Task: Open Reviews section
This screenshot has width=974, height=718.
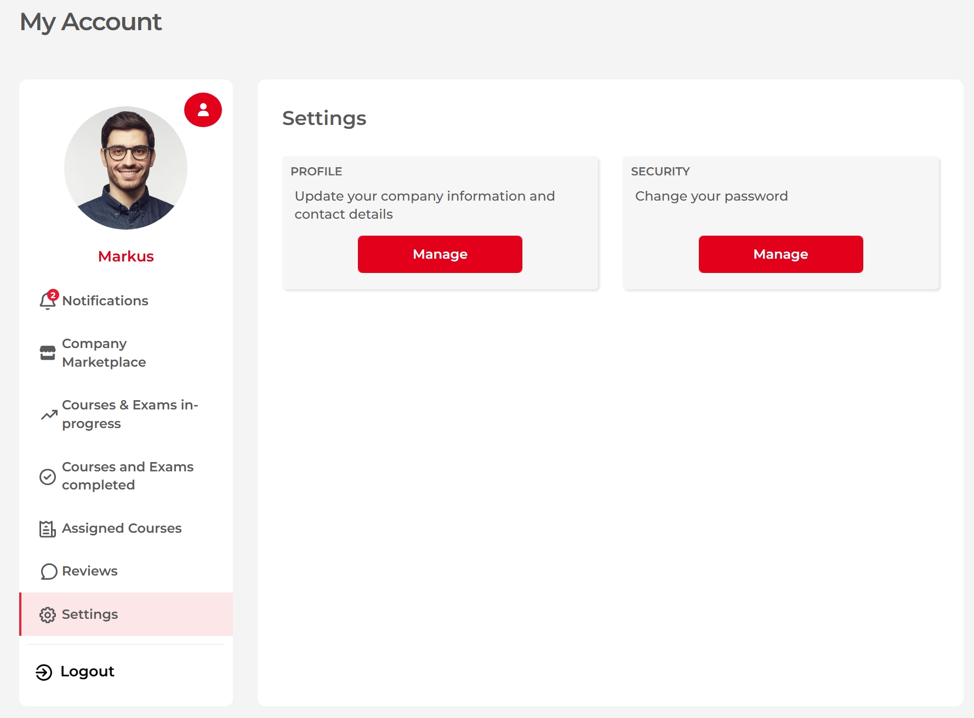Action: (x=126, y=571)
